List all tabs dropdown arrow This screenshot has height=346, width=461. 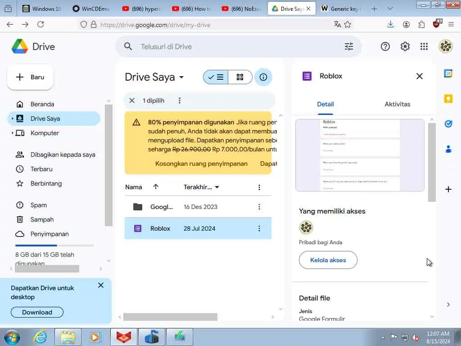tap(390, 9)
